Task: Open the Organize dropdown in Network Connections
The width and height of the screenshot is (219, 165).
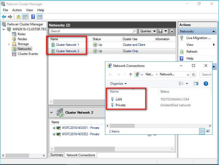Action: point(118,84)
